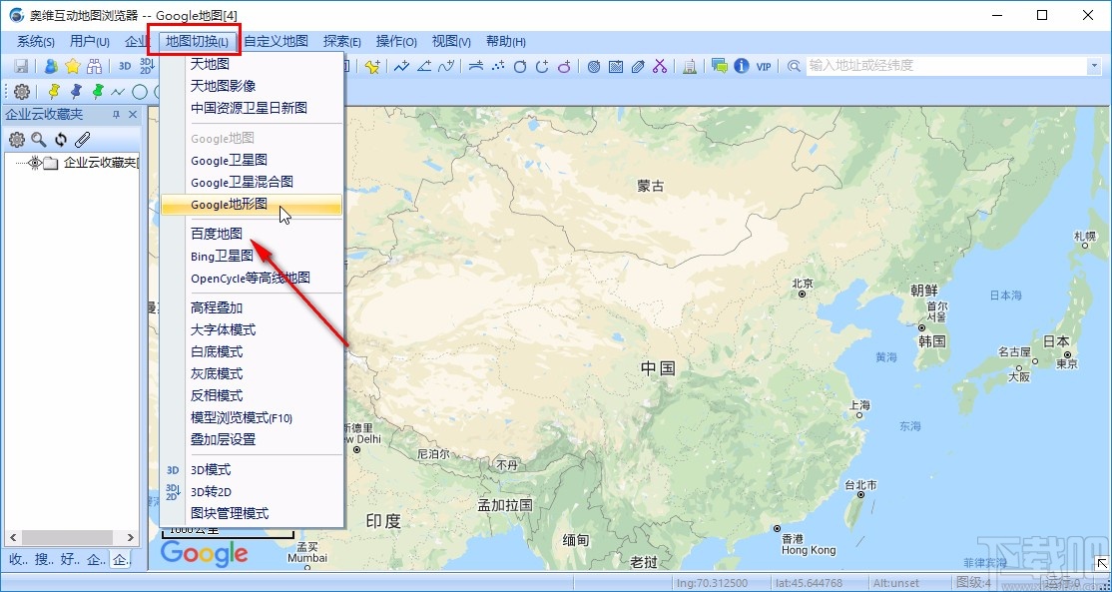Open the 帮助(H) menu
The image size is (1112, 592).
pos(506,42)
